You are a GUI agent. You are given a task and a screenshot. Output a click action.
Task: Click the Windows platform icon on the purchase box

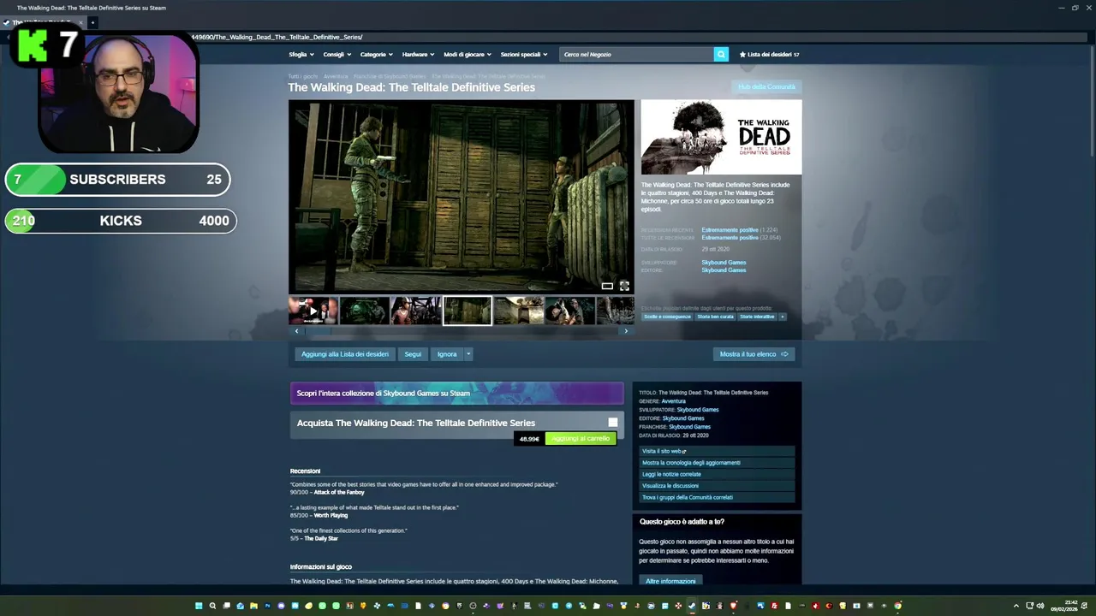(x=613, y=423)
